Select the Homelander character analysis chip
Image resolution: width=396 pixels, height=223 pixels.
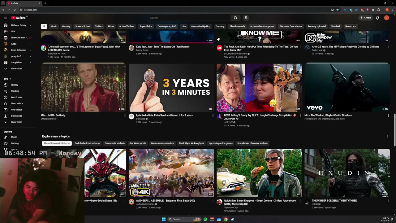pos(252,143)
